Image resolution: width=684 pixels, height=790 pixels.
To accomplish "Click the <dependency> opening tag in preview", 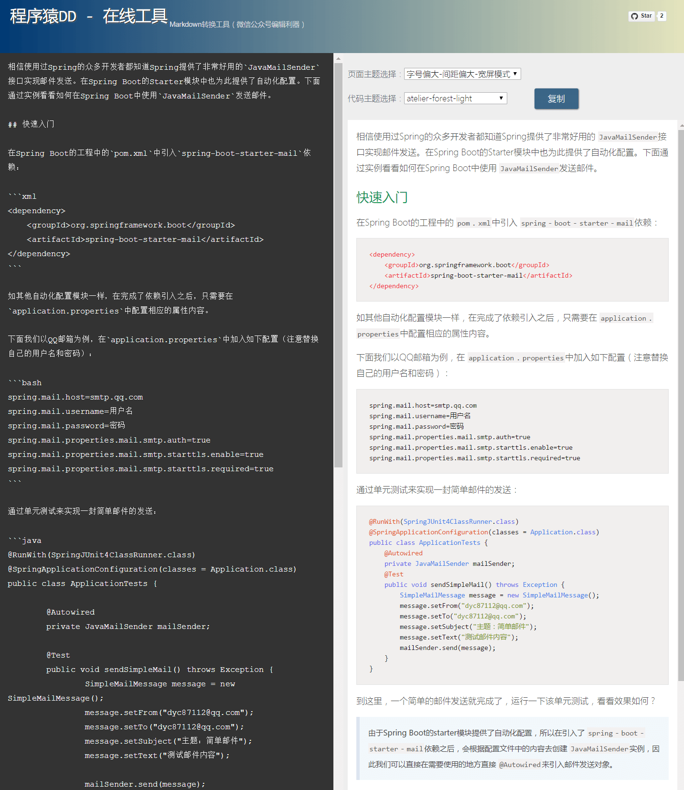I will [x=392, y=255].
